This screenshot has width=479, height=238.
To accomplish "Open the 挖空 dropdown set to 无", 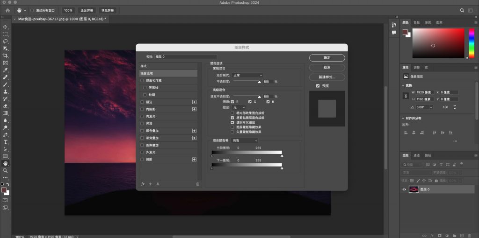I will [x=239, y=107].
